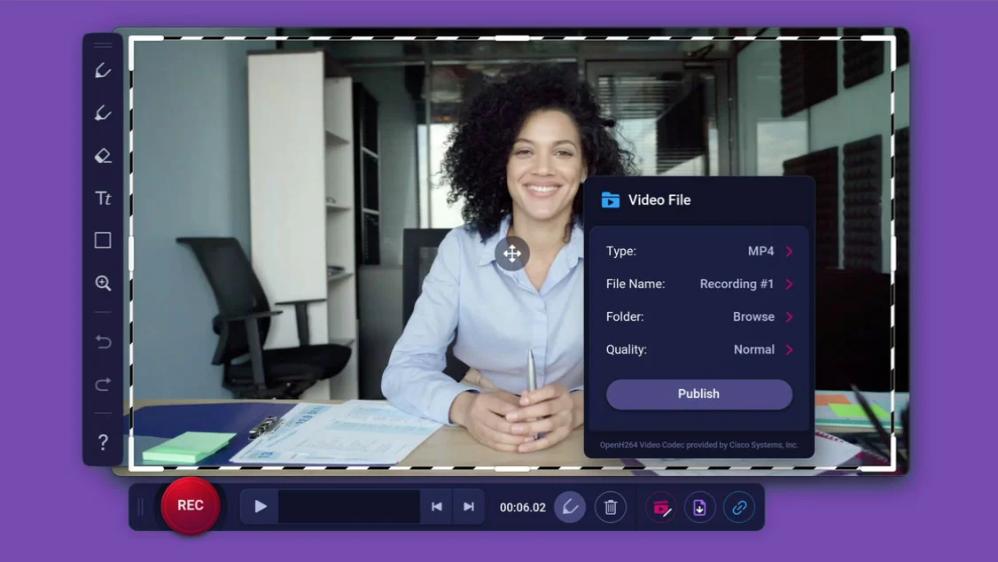Click the Video File folder icon

611,199
